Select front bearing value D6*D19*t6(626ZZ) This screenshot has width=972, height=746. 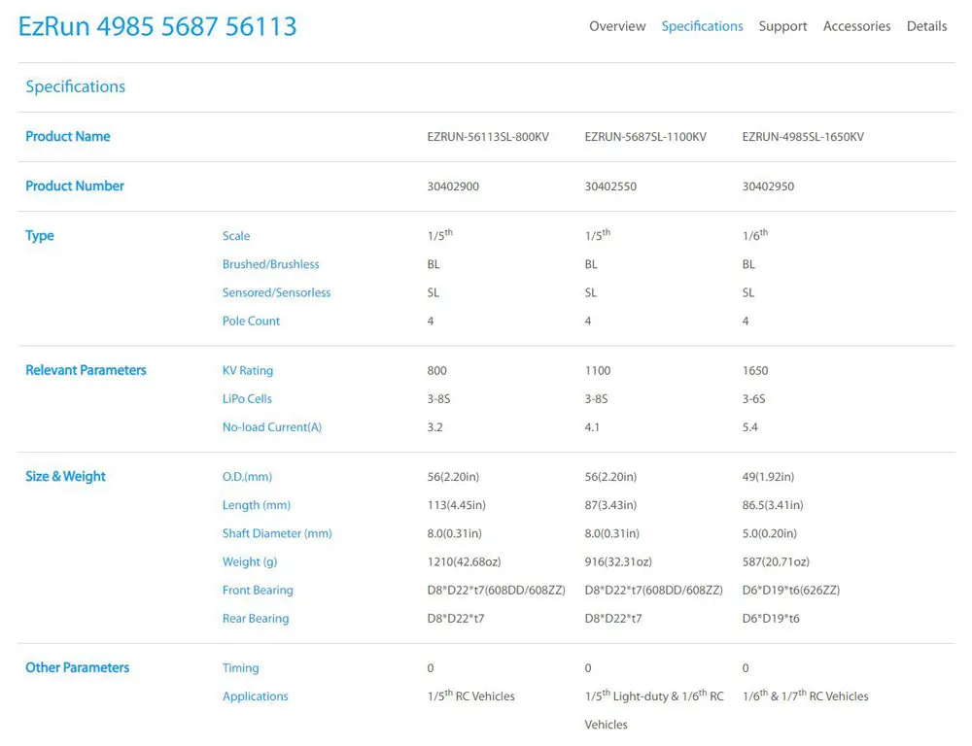point(790,591)
